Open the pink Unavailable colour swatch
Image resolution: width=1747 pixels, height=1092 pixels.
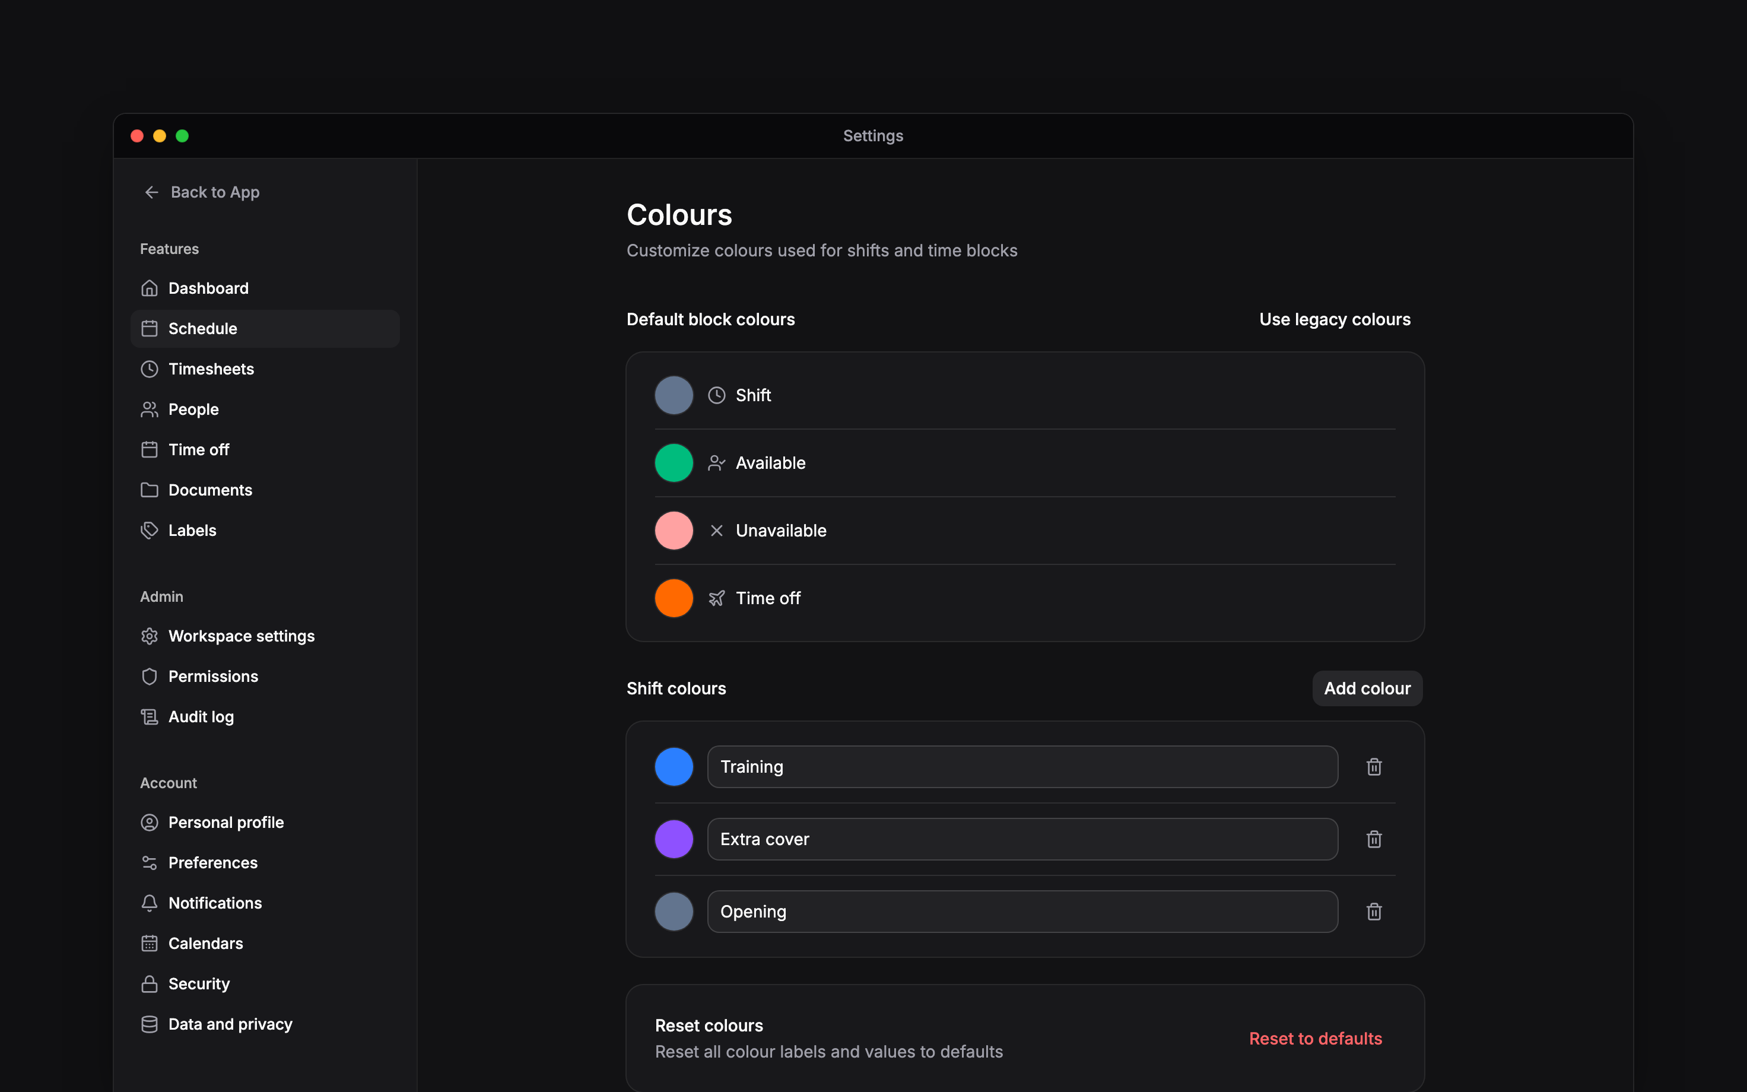coord(674,531)
